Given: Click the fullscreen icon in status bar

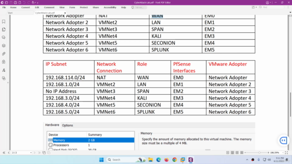Looking at the screenshot, I should point(287,153).
